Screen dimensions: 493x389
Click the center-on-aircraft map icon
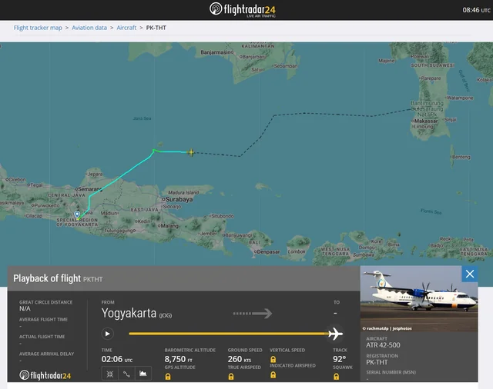coord(109,374)
